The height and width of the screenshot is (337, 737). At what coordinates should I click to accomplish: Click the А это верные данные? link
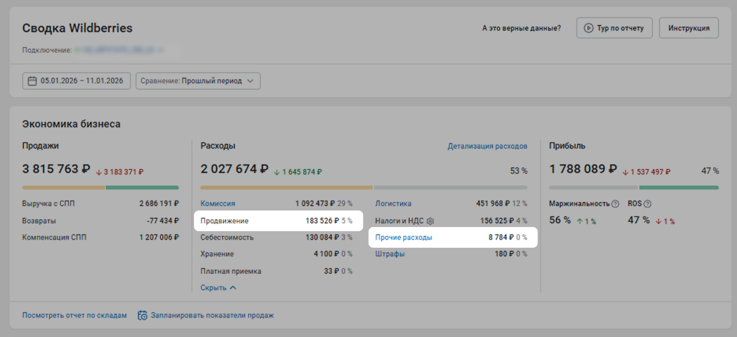[521, 28]
